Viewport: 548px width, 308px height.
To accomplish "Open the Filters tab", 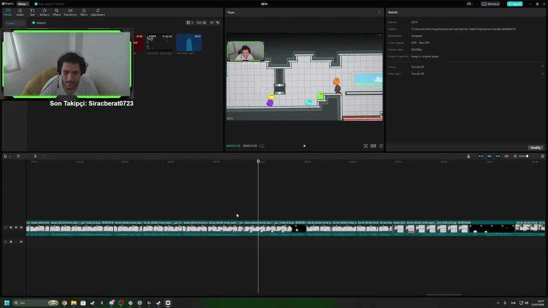I will pos(84,12).
